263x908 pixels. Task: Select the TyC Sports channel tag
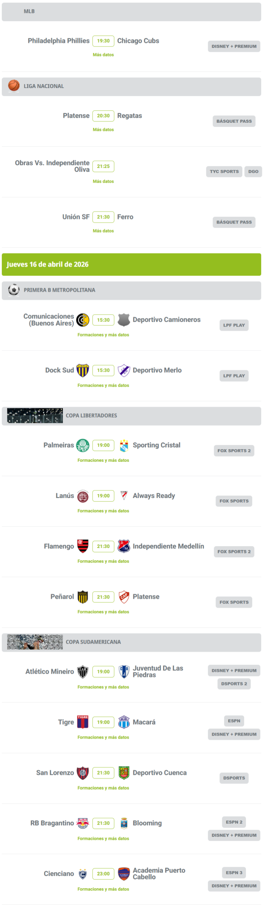tap(224, 172)
